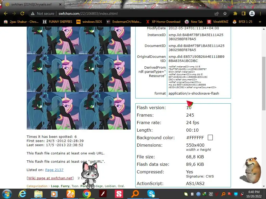Image resolution: width=266 pixels, height=199 pixels.
Task: Click the Dimensions value 550x400
Action: coord(195,145)
